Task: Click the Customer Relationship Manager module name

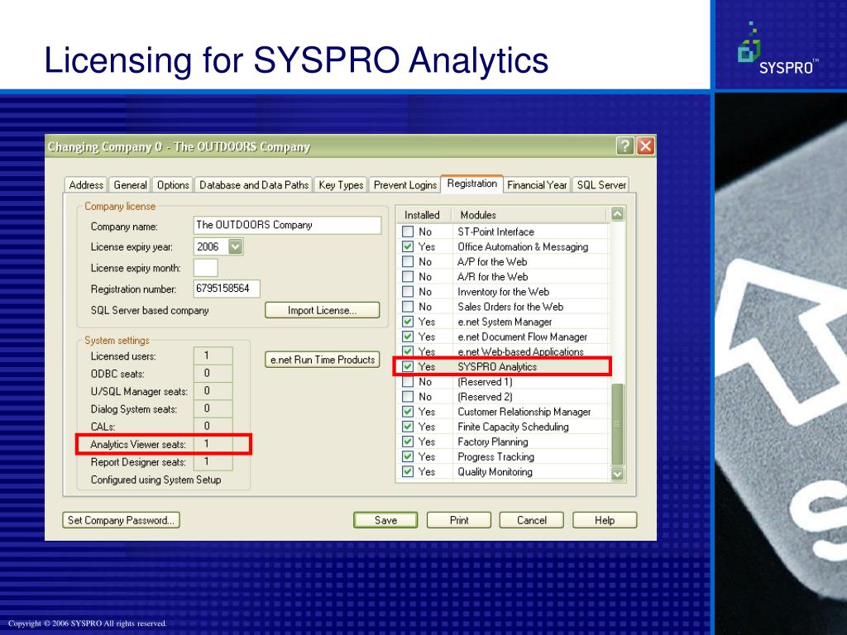Action: click(x=524, y=412)
